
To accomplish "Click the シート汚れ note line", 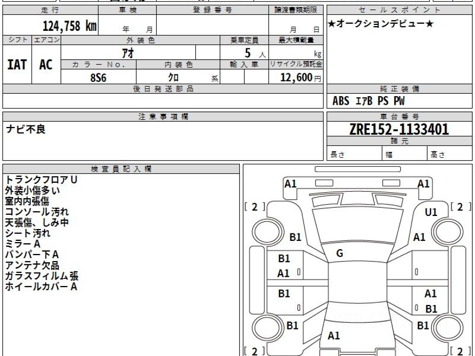I will click(x=28, y=233).
